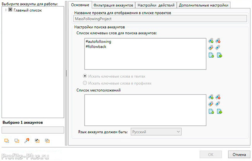Add a keyword using the green-plus tag icon
Viewport: 252px width, 161px height.
(x=211, y=41)
